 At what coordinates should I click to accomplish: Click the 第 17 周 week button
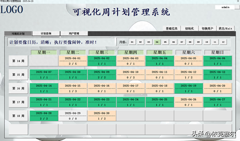[18, 102]
